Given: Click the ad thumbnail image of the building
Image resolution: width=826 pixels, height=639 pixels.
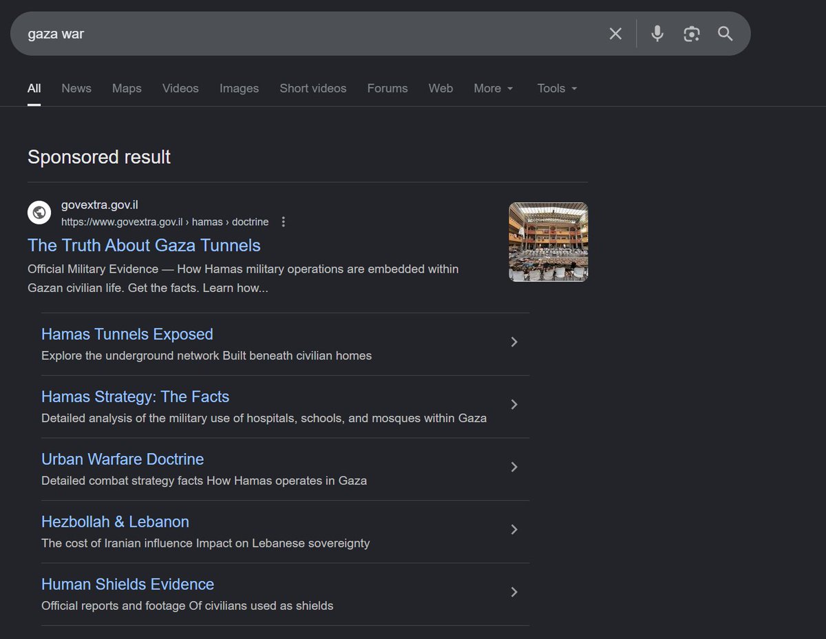Looking at the screenshot, I should tap(549, 242).
